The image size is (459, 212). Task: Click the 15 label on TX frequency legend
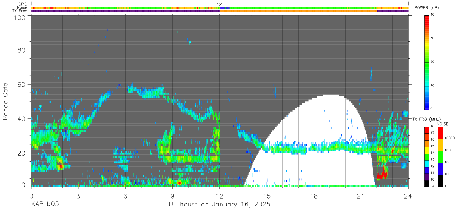click(x=433, y=146)
